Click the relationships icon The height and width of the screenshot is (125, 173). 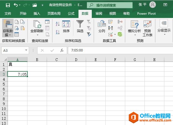point(120,28)
